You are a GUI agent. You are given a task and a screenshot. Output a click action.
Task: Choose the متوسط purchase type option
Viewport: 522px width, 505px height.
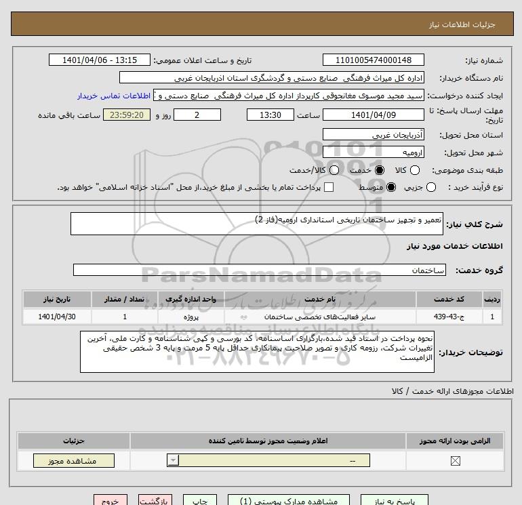(x=391, y=187)
